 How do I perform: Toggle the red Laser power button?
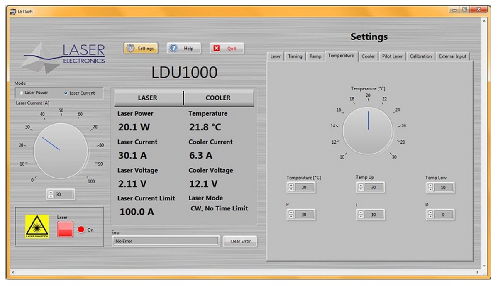pos(65,229)
